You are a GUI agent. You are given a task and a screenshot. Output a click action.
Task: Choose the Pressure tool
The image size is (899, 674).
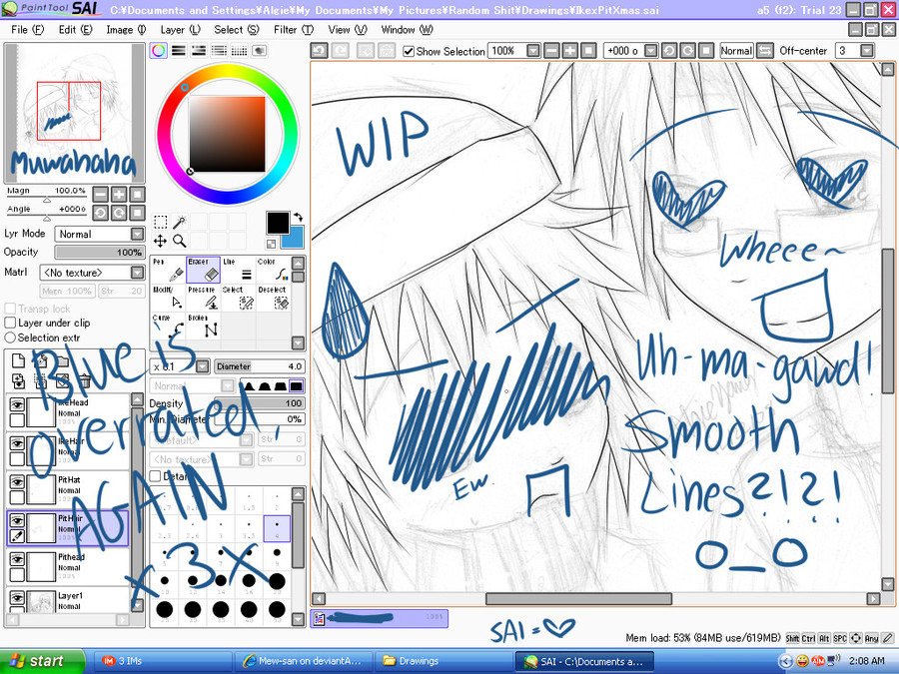point(203,298)
